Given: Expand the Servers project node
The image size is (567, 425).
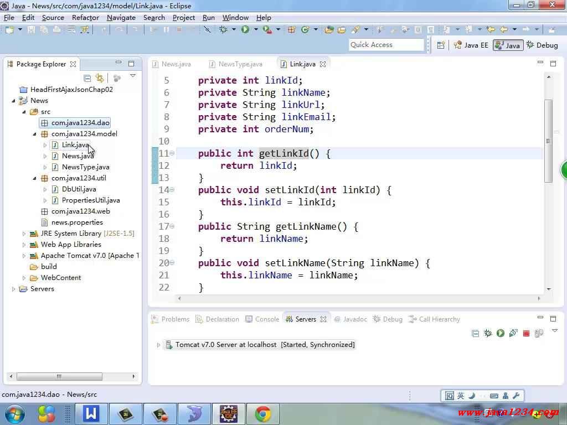Looking at the screenshot, I should (13, 289).
